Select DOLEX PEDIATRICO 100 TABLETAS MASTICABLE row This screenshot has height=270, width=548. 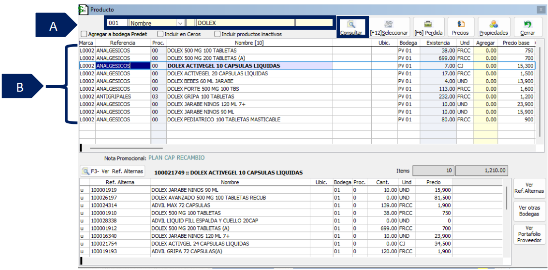(x=307, y=120)
